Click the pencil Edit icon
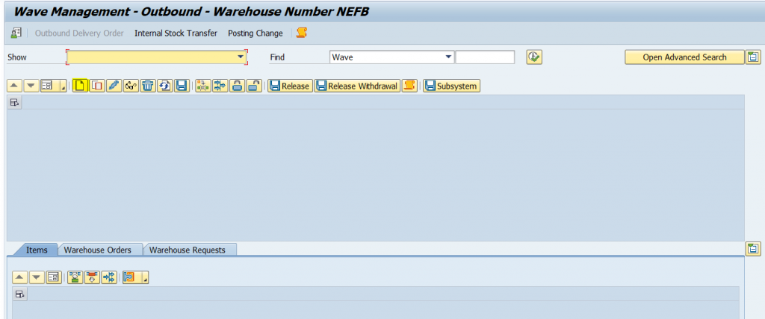Viewport: 765px width, 319px height. click(x=114, y=86)
